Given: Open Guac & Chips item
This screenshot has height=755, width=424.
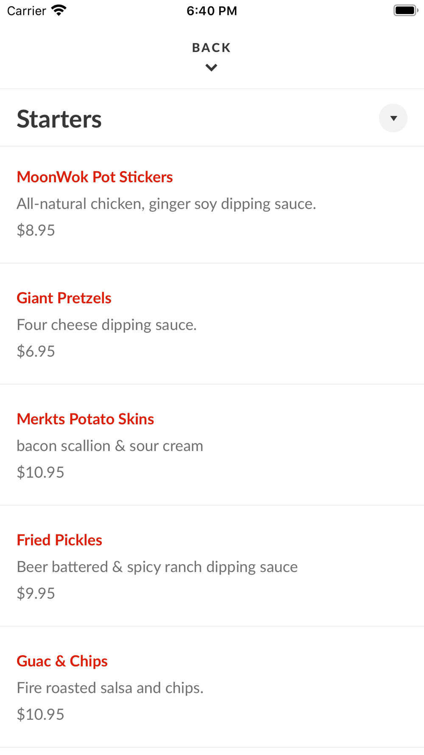Looking at the screenshot, I should coord(62,661).
